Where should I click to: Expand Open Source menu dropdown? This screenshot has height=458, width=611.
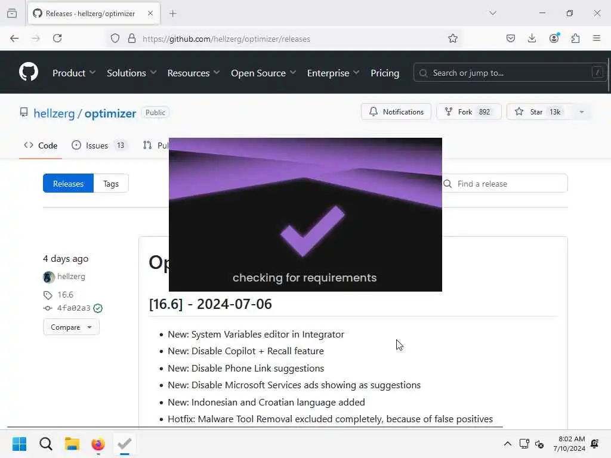coord(263,73)
